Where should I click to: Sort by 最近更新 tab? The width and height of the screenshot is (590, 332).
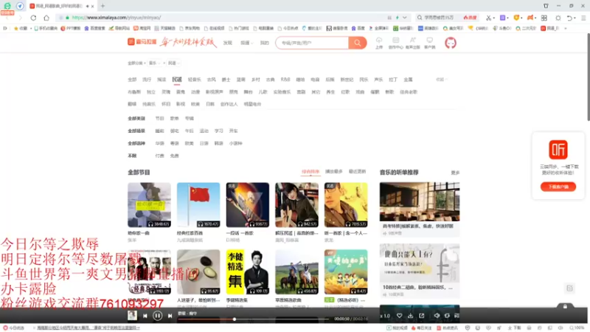coord(357,172)
